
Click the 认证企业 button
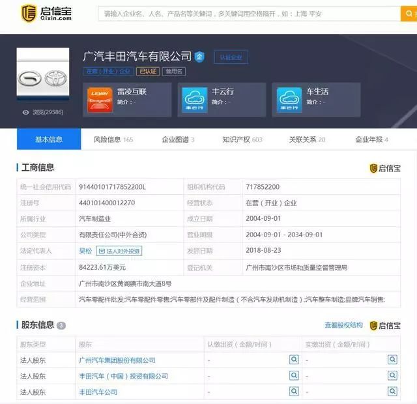coord(231,57)
